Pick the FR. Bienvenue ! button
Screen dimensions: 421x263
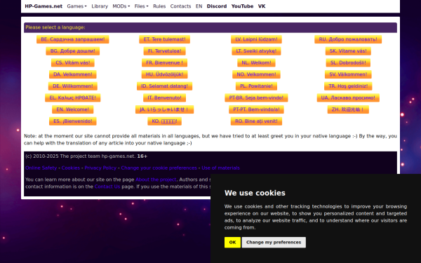point(165,63)
